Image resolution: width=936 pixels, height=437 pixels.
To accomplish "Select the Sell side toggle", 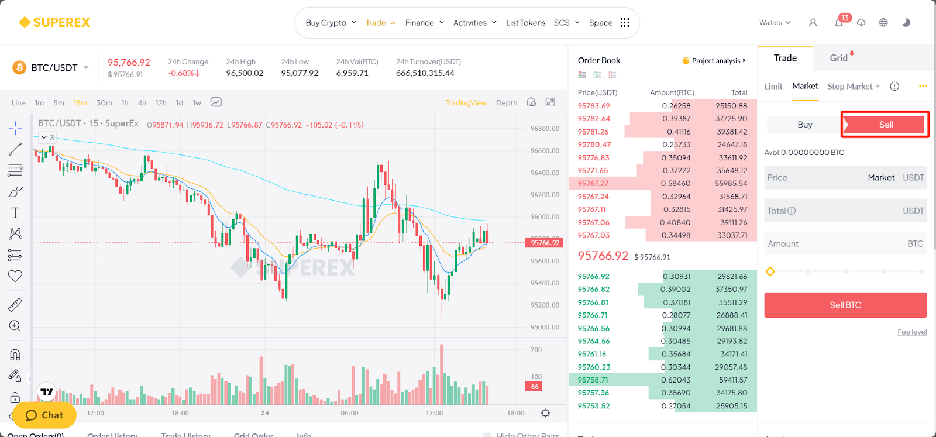I will pos(886,125).
